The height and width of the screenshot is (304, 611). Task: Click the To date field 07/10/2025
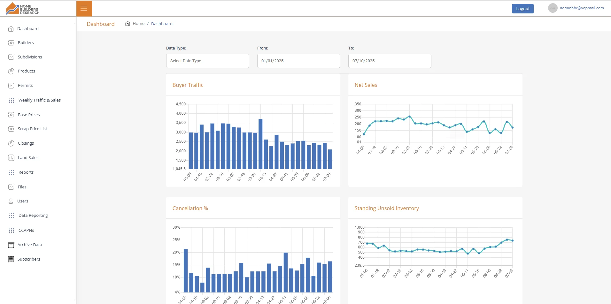tap(390, 61)
